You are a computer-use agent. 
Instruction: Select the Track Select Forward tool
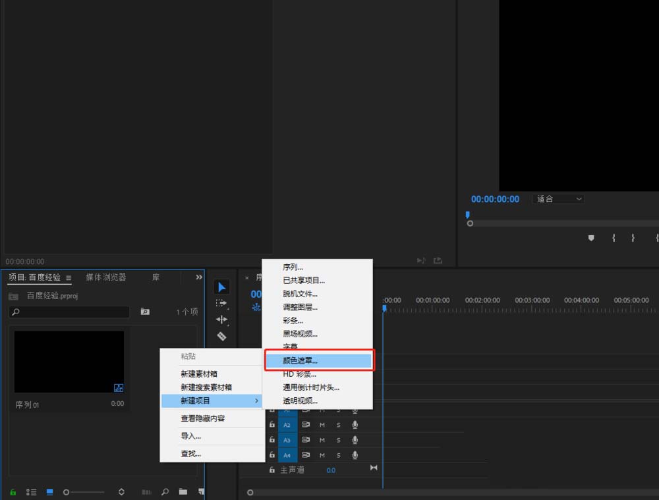coord(221,303)
